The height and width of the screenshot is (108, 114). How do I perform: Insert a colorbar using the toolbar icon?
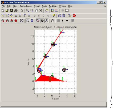pos(52,10)
